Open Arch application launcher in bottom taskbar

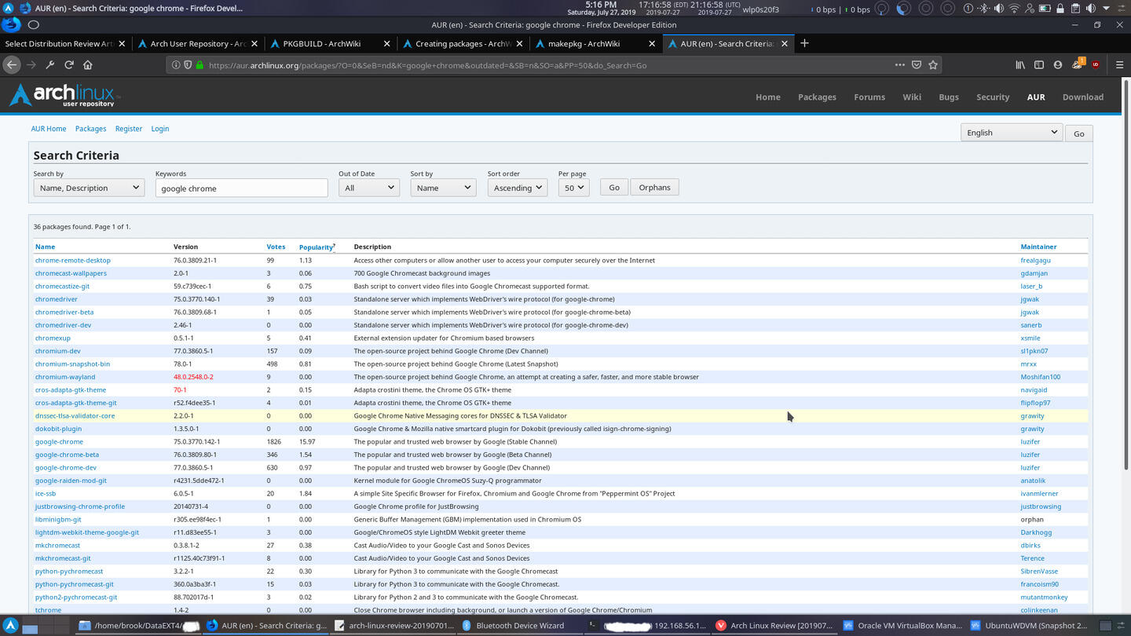click(11, 626)
